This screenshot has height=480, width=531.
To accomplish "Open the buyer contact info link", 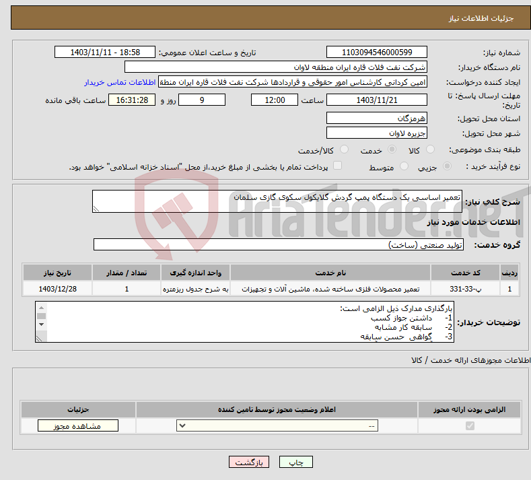I will [x=120, y=82].
